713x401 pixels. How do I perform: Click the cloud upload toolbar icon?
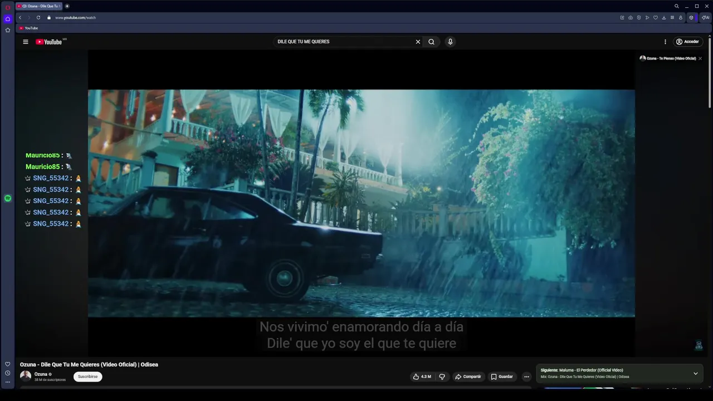point(631,18)
